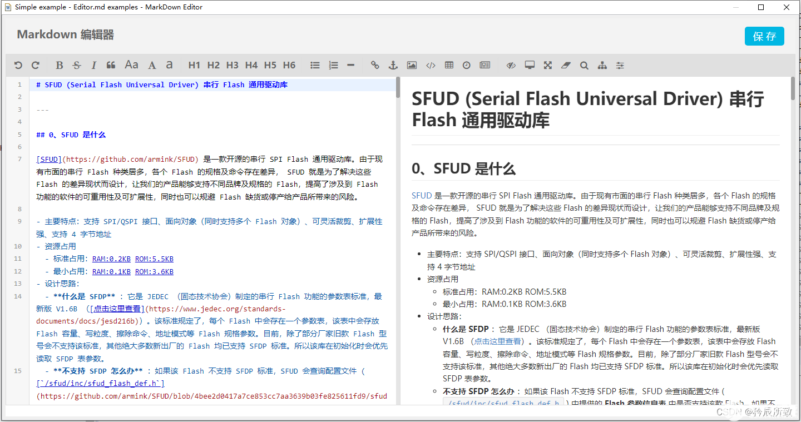
Task: Insert heading level H5
Action: (x=270, y=65)
